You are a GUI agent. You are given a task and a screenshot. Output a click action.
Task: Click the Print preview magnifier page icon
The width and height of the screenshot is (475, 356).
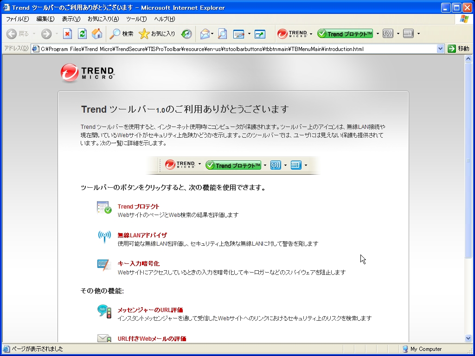[x=222, y=33]
